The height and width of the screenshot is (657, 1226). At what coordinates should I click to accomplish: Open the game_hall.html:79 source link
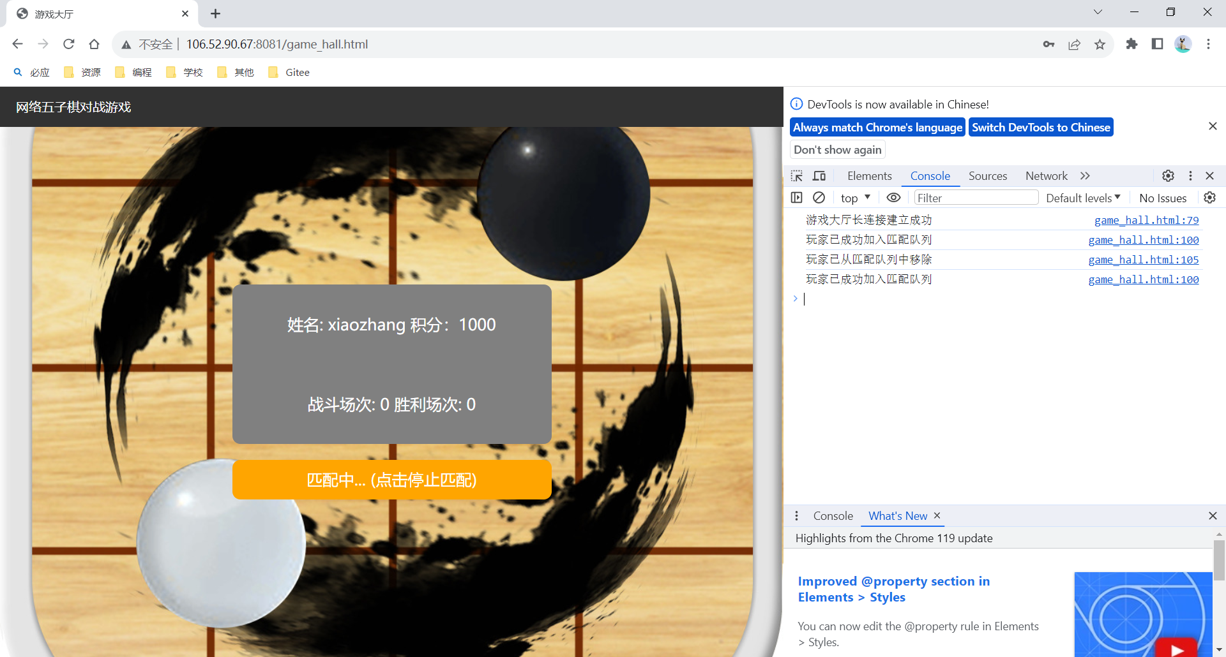click(1146, 220)
